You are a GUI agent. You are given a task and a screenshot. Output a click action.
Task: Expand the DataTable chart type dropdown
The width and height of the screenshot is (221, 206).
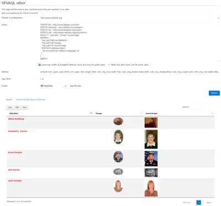pos(53,86)
